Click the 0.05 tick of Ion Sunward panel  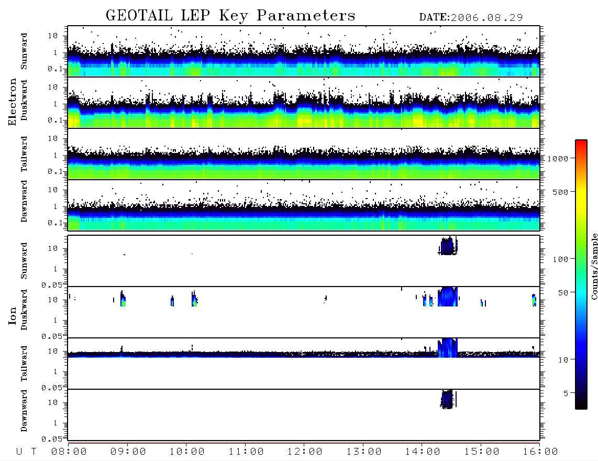51,285
